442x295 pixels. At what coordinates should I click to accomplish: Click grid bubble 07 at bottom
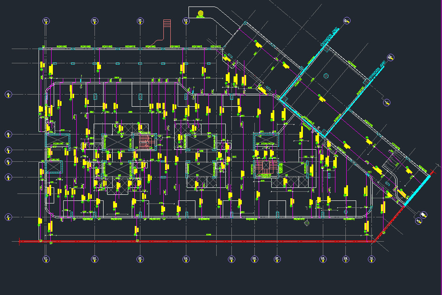point(277,259)
